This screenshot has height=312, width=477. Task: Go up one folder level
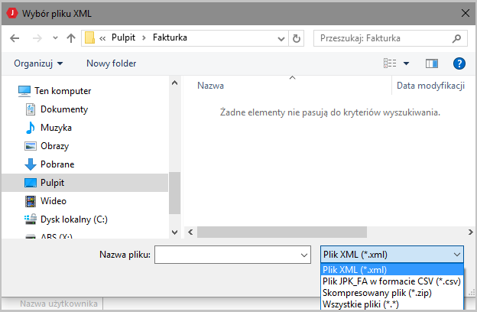(x=71, y=37)
